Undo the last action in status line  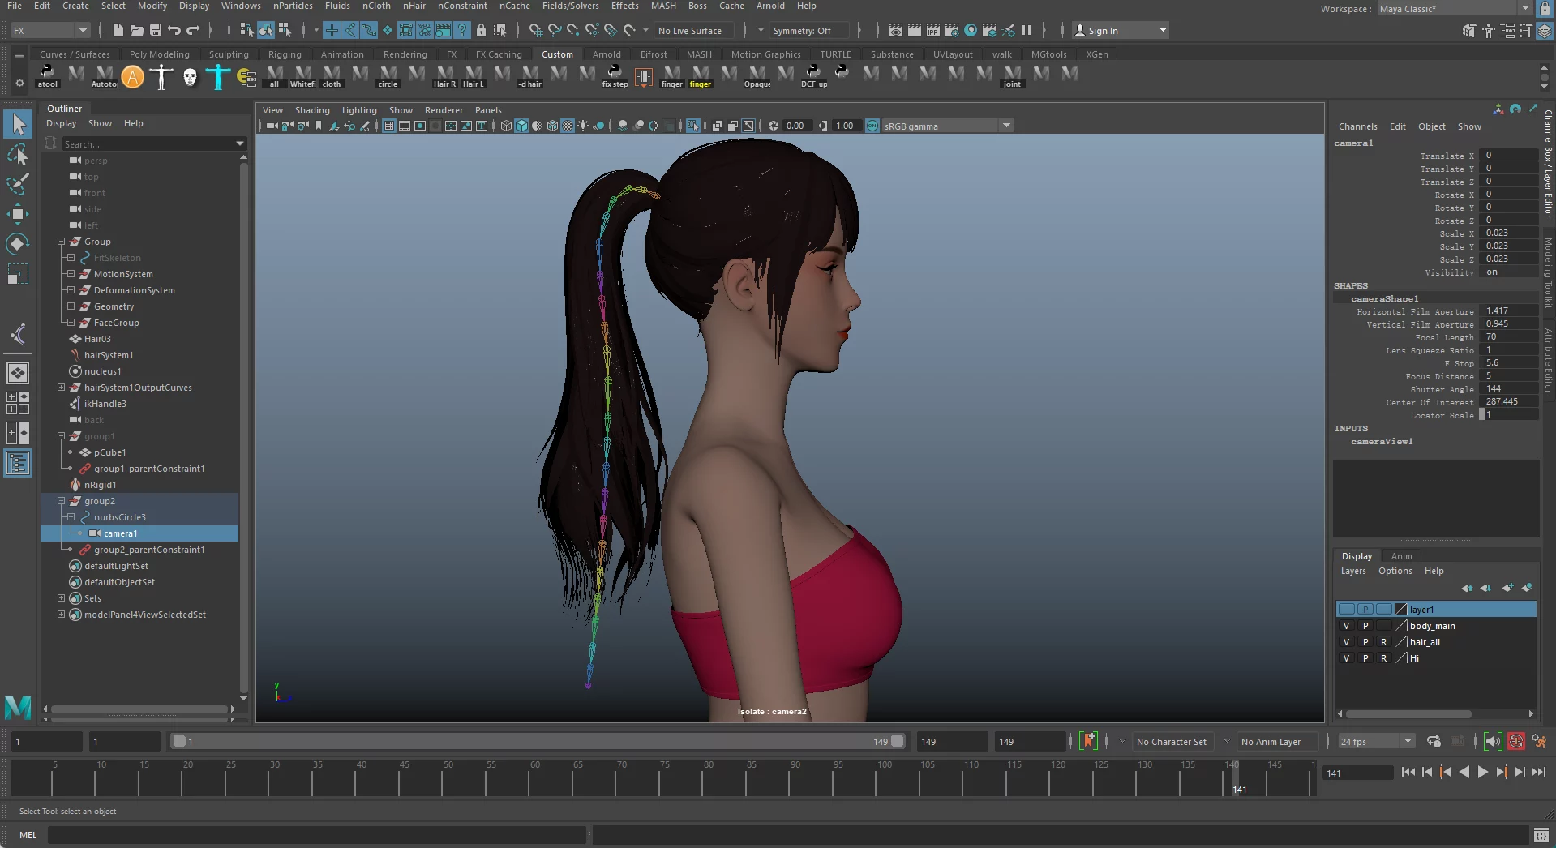pos(174,30)
